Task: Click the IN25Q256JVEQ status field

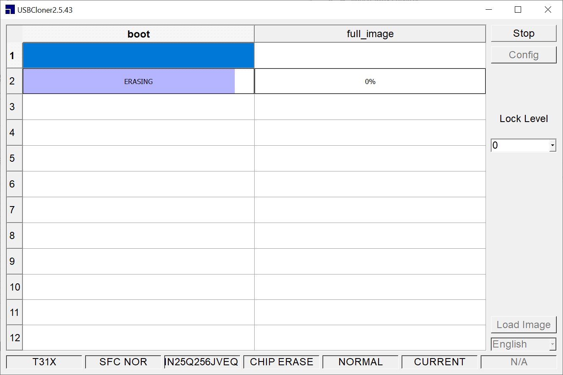Action: point(202,362)
